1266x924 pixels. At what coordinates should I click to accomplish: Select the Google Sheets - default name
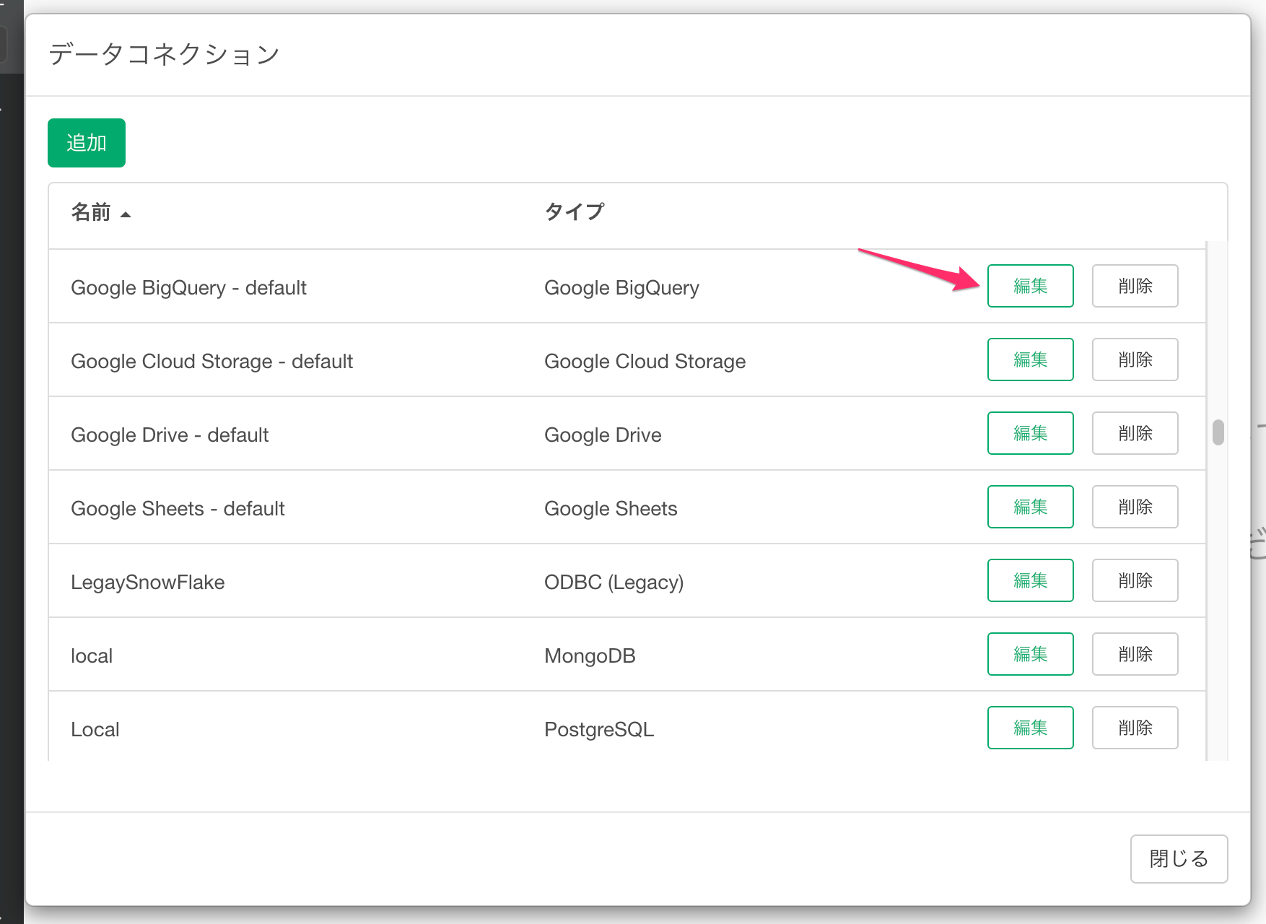(x=178, y=509)
